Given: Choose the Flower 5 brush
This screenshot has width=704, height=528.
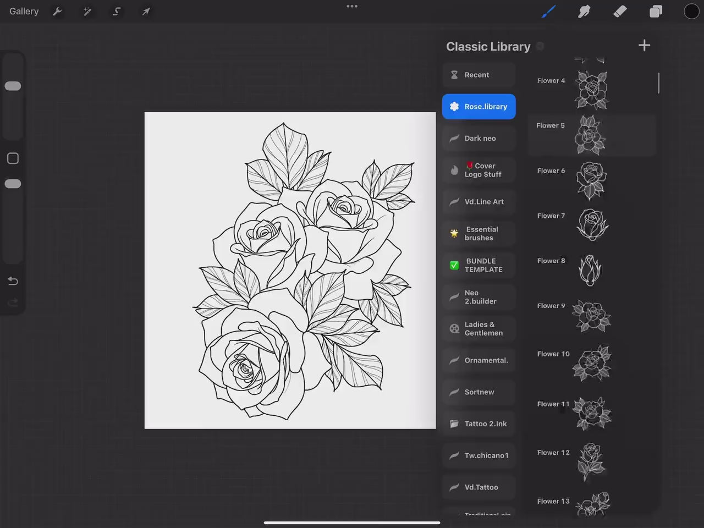Looking at the screenshot, I should tap(592, 135).
